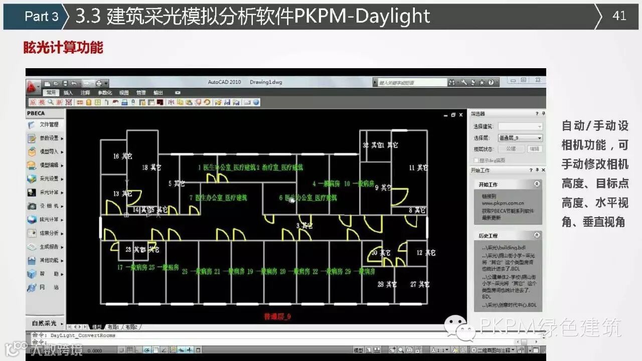Expand the 眩光计算 submenu
The height and width of the screenshot is (361, 642).
point(62,220)
